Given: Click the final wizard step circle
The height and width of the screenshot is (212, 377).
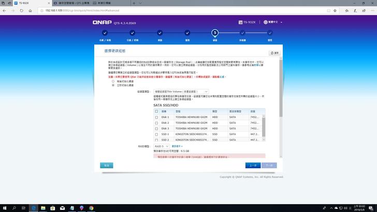Looking at the screenshot, I should click(x=270, y=33).
